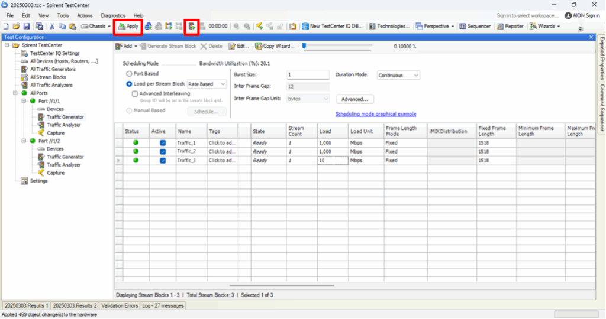Viewport: 606px width, 319px height.
Task: Select Traffic Analyzer under Port //1/1
Action: point(64,125)
